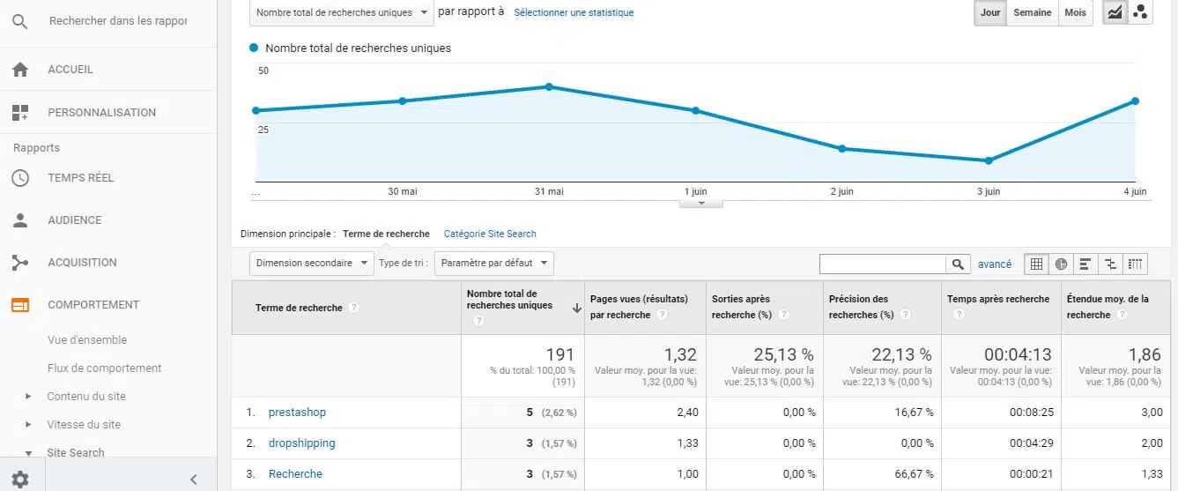Switch to line chart view
The image size is (1178, 491).
click(x=1115, y=12)
